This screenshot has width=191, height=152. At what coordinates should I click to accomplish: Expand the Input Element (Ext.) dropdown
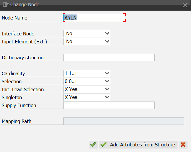point(87,42)
